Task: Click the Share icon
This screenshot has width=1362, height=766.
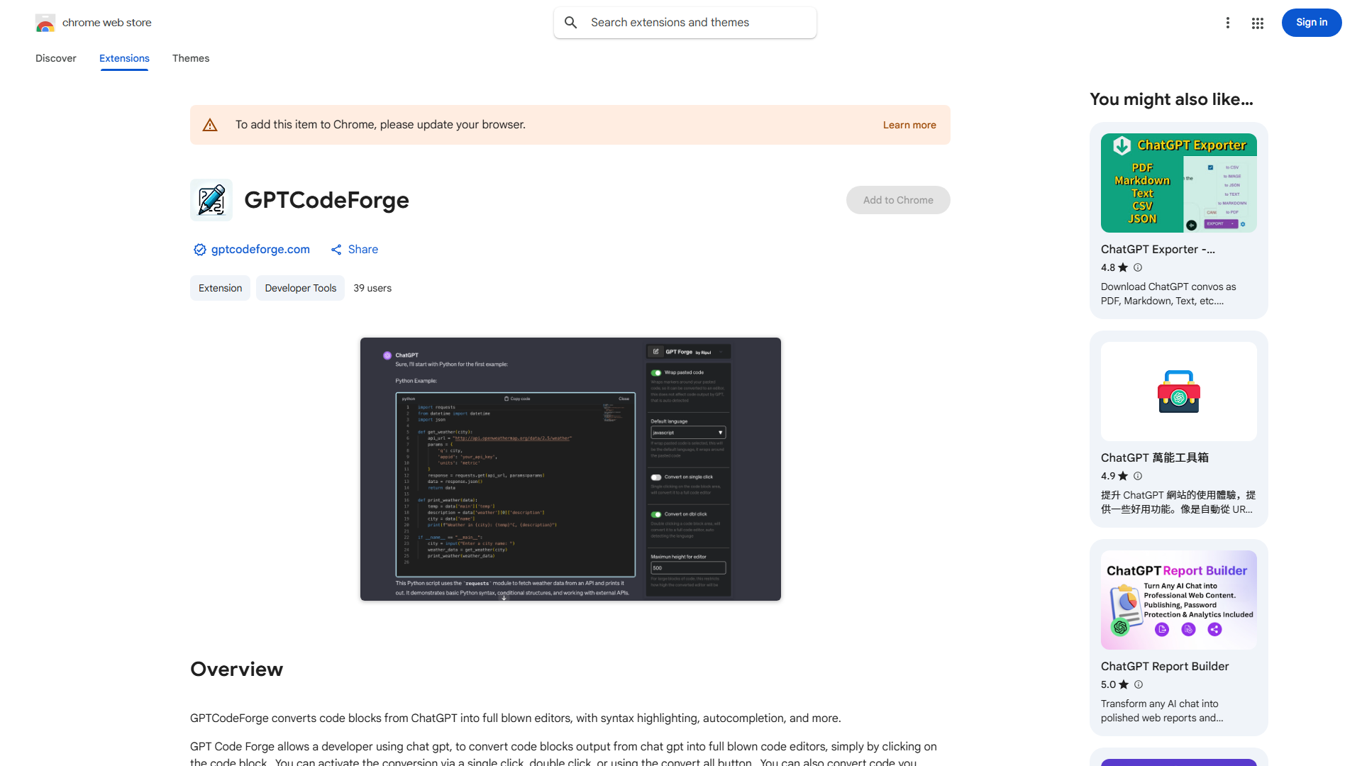Action: coord(336,250)
